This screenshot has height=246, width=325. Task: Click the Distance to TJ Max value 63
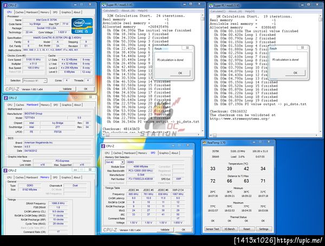tap(246, 181)
